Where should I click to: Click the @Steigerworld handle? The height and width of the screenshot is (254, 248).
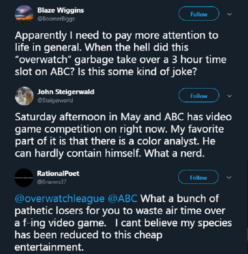(x=55, y=100)
